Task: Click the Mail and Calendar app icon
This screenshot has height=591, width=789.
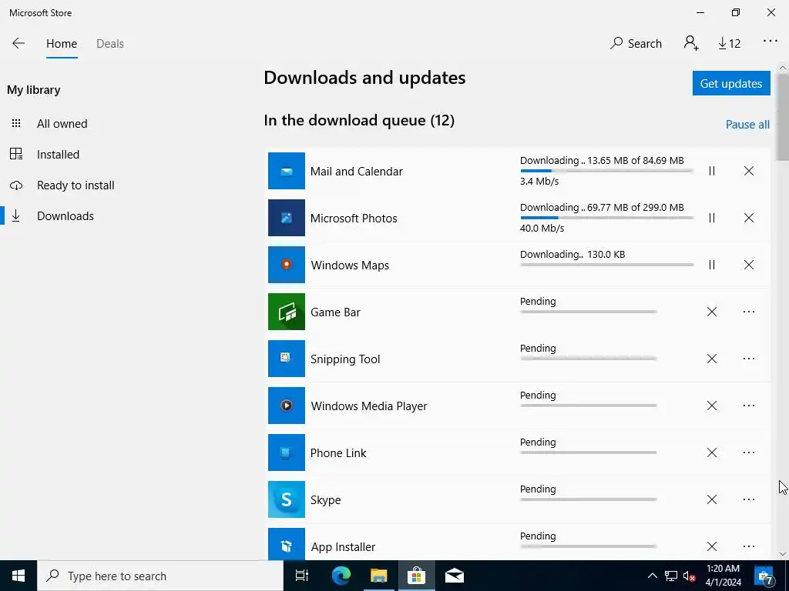Action: click(287, 171)
